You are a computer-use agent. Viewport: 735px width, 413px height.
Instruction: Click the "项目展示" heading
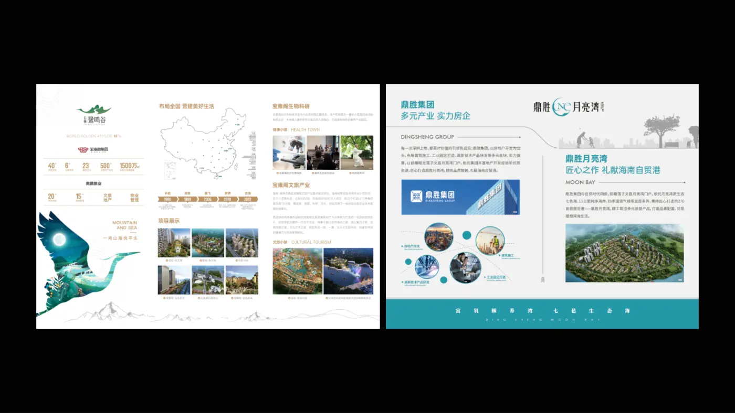tap(169, 221)
